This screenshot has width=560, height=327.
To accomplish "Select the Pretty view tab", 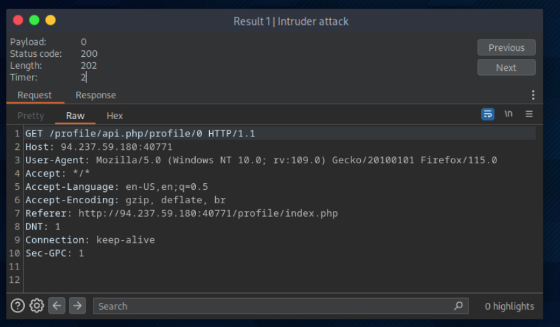I will [31, 116].
